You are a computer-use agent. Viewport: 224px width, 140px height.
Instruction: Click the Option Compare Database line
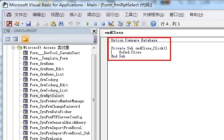tap(134, 40)
